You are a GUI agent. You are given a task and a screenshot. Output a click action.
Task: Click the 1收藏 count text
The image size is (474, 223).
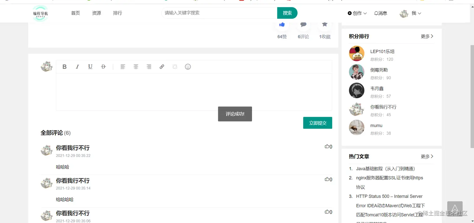pyautogui.click(x=325, y=37)
